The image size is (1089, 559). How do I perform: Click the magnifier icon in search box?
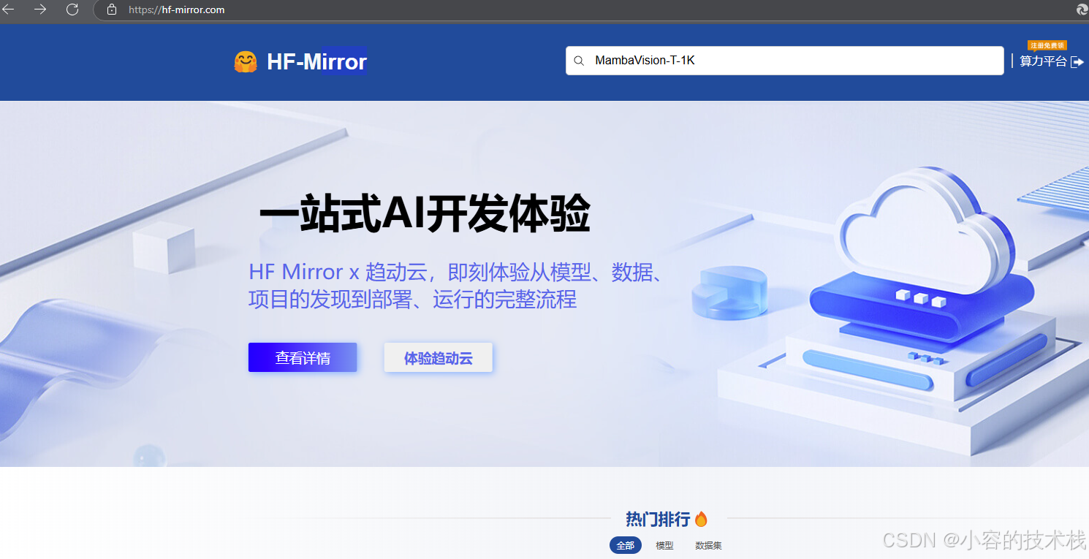click(x=579, y=61)
